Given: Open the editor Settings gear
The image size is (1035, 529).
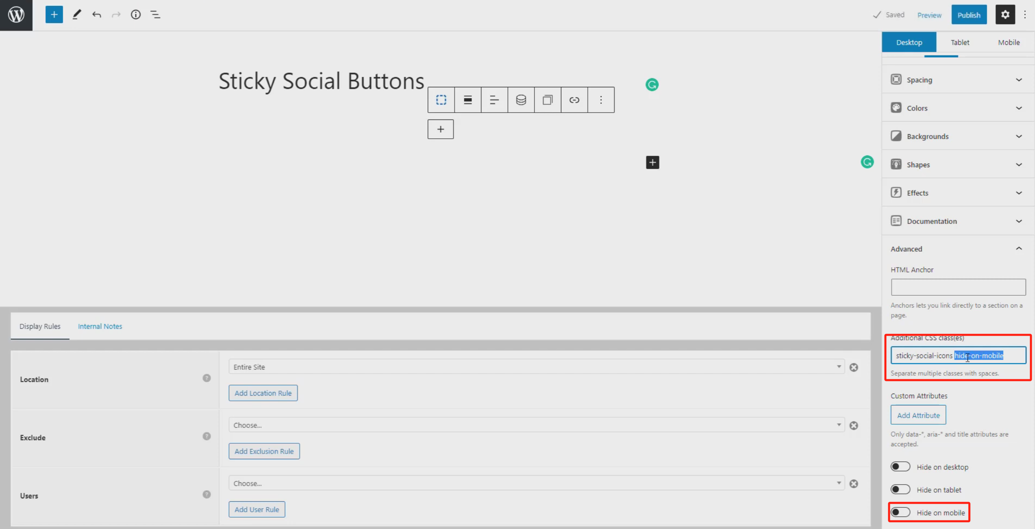Looking at the screenshot, I should click(x=1005, y=14).
